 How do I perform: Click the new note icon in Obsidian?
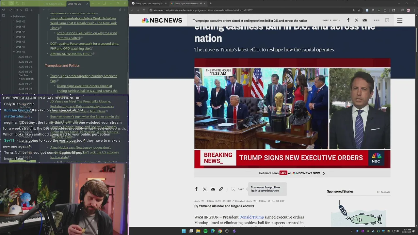point(11,10)
